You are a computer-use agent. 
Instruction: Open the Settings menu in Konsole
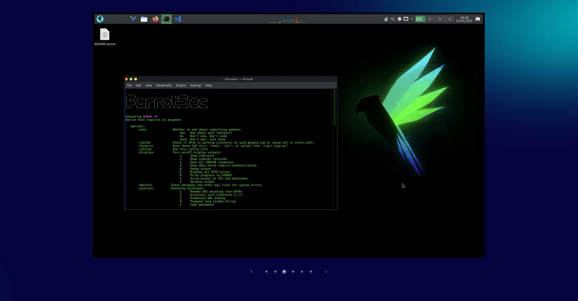coord(196,85)
